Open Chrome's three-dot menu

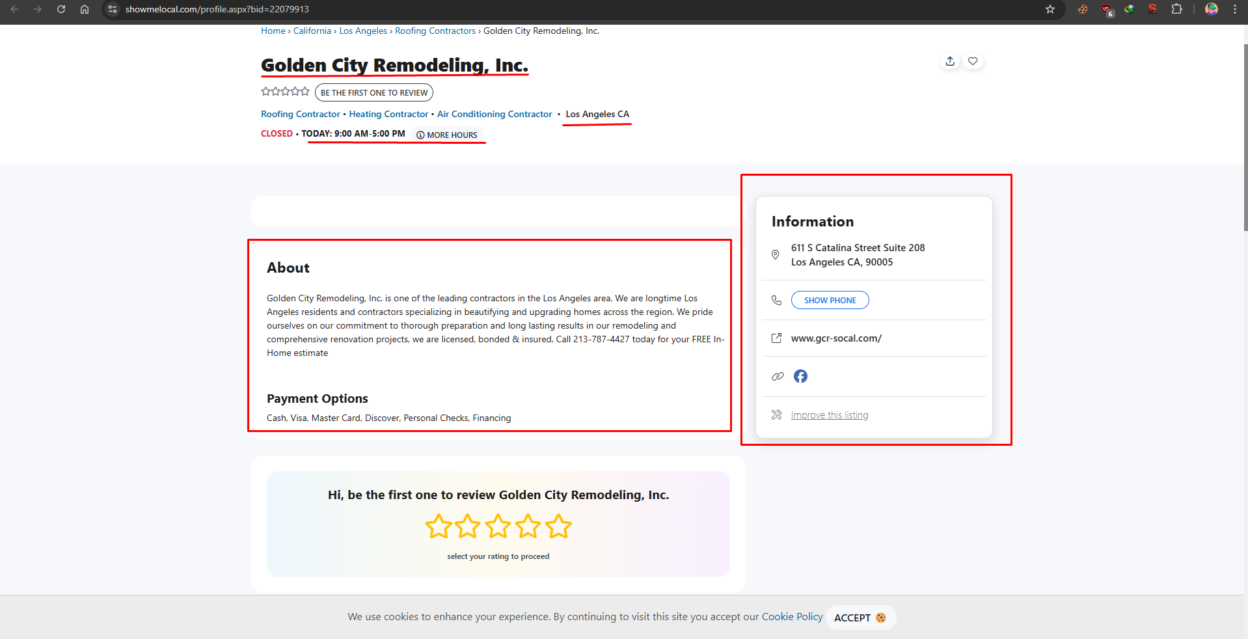pos(1236,9)
